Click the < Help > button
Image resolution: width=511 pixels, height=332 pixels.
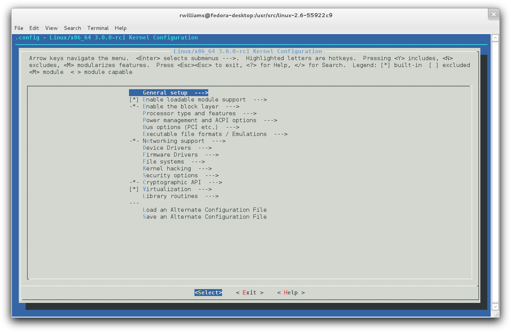[x=291, y=293]
